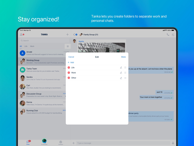Rename the Work folder with pencil icon
The height and width of the screenshot is (146, 194).
click(121, 73)
